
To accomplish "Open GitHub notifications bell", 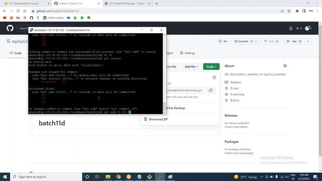I will (291, 28).
